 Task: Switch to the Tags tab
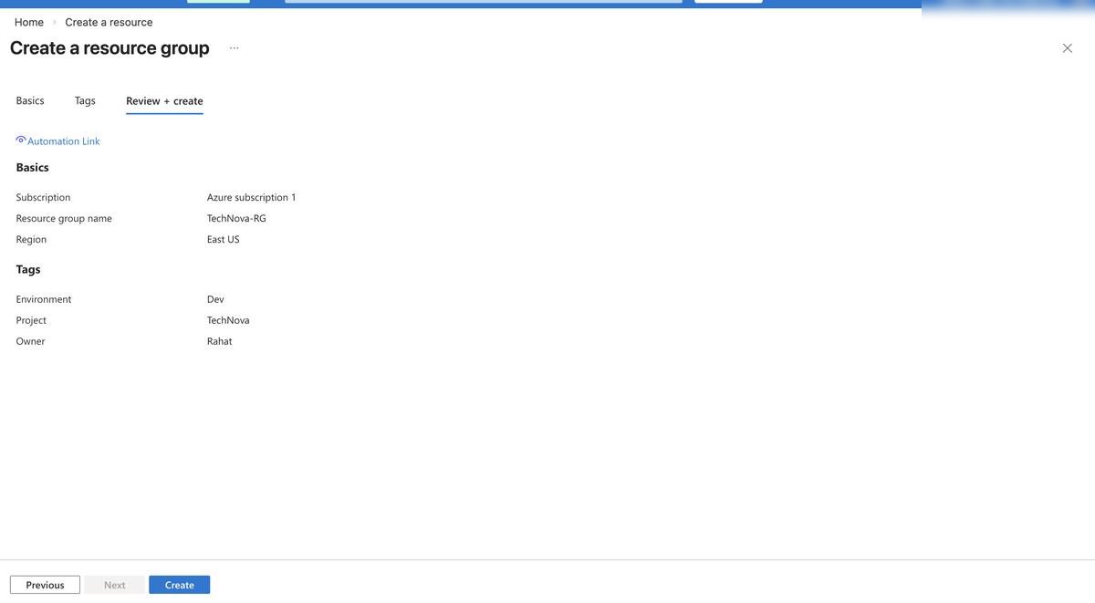click(x=85, y=100)
